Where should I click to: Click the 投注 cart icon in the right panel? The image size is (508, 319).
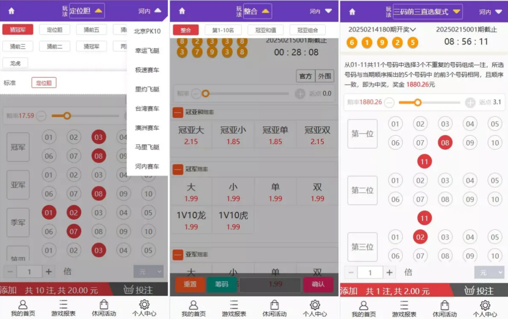coord(471,290)
